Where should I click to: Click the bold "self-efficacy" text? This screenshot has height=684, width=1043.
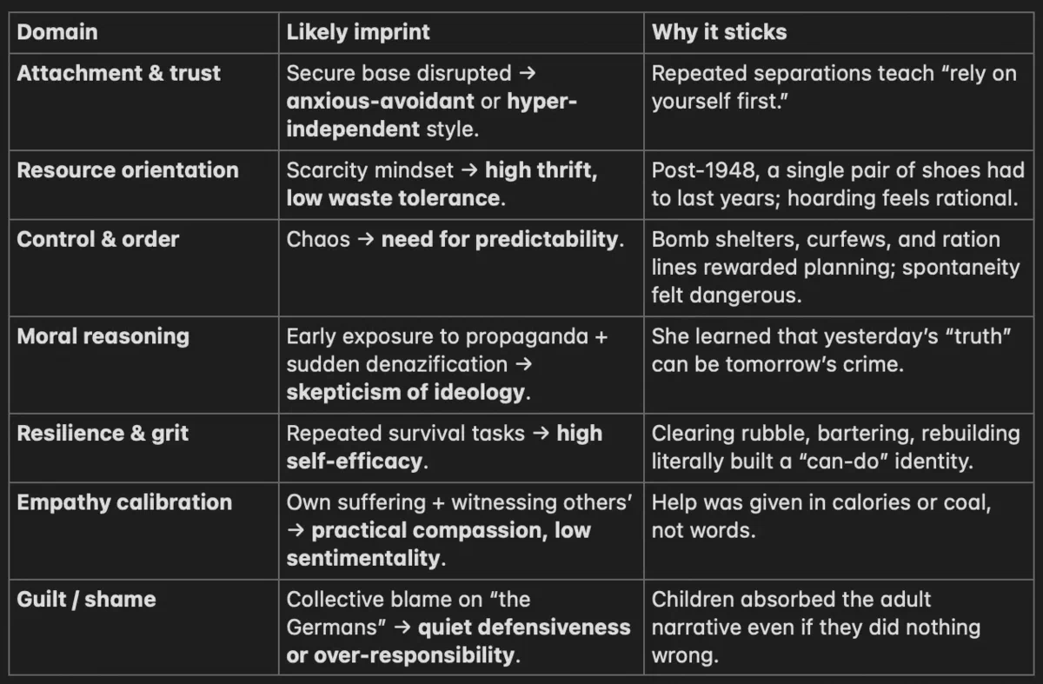(x=355, y=461)
